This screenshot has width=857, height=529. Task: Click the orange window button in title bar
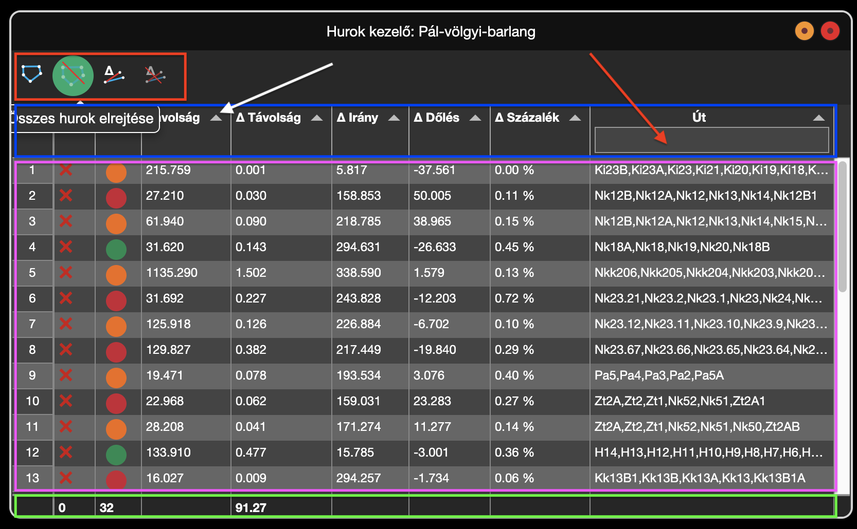804,31
